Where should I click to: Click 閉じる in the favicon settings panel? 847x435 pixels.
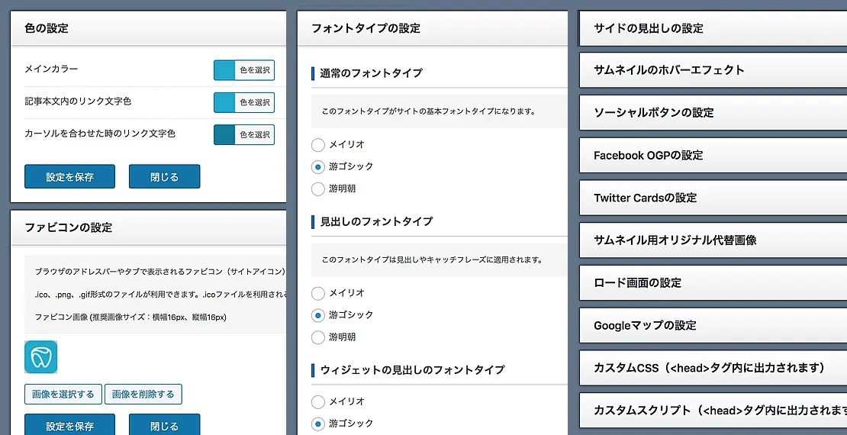point(164,425)
